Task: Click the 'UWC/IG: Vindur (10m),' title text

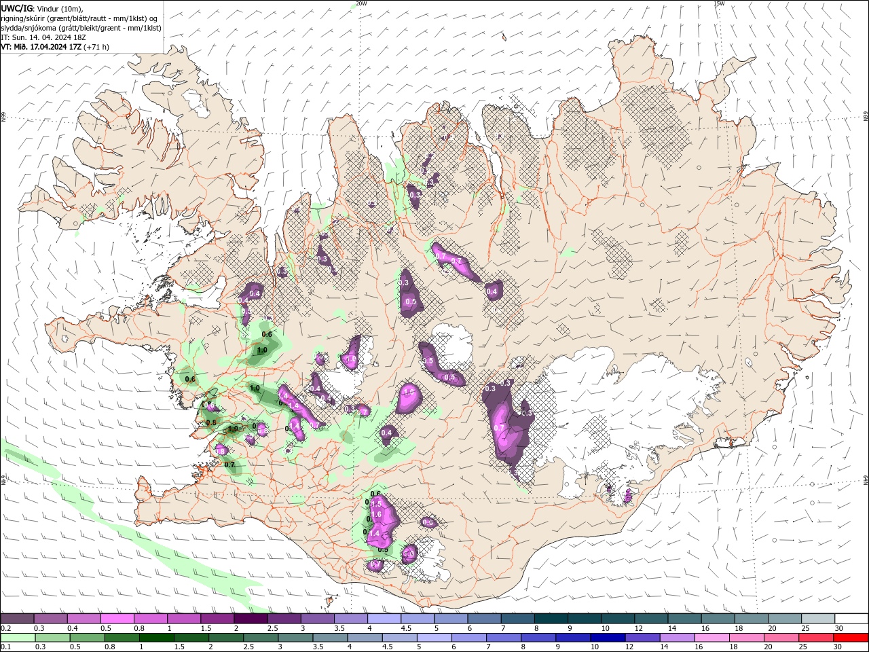Action: 41,8
